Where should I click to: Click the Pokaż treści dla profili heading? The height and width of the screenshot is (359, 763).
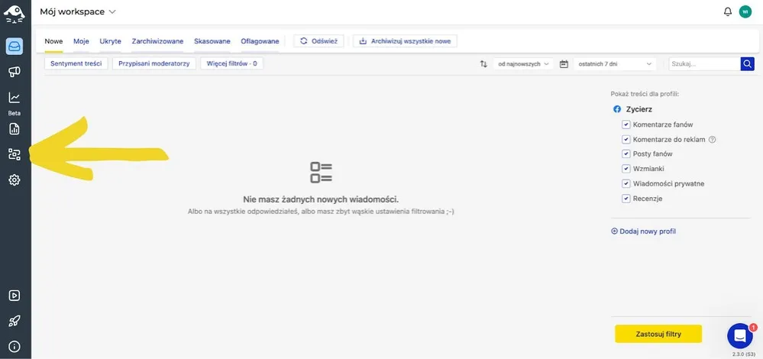click(645, 94)
